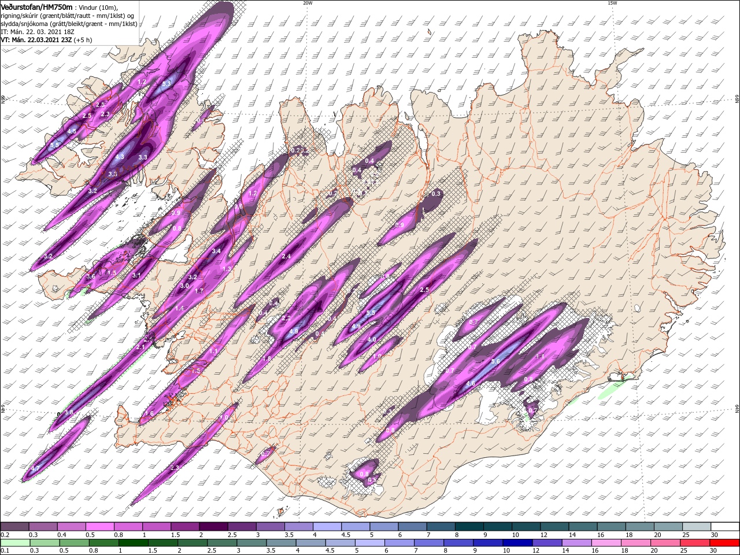Pick the rain scale swatch labeled 0.5
The image size is (740, 555).
click(x=74, y=543)
